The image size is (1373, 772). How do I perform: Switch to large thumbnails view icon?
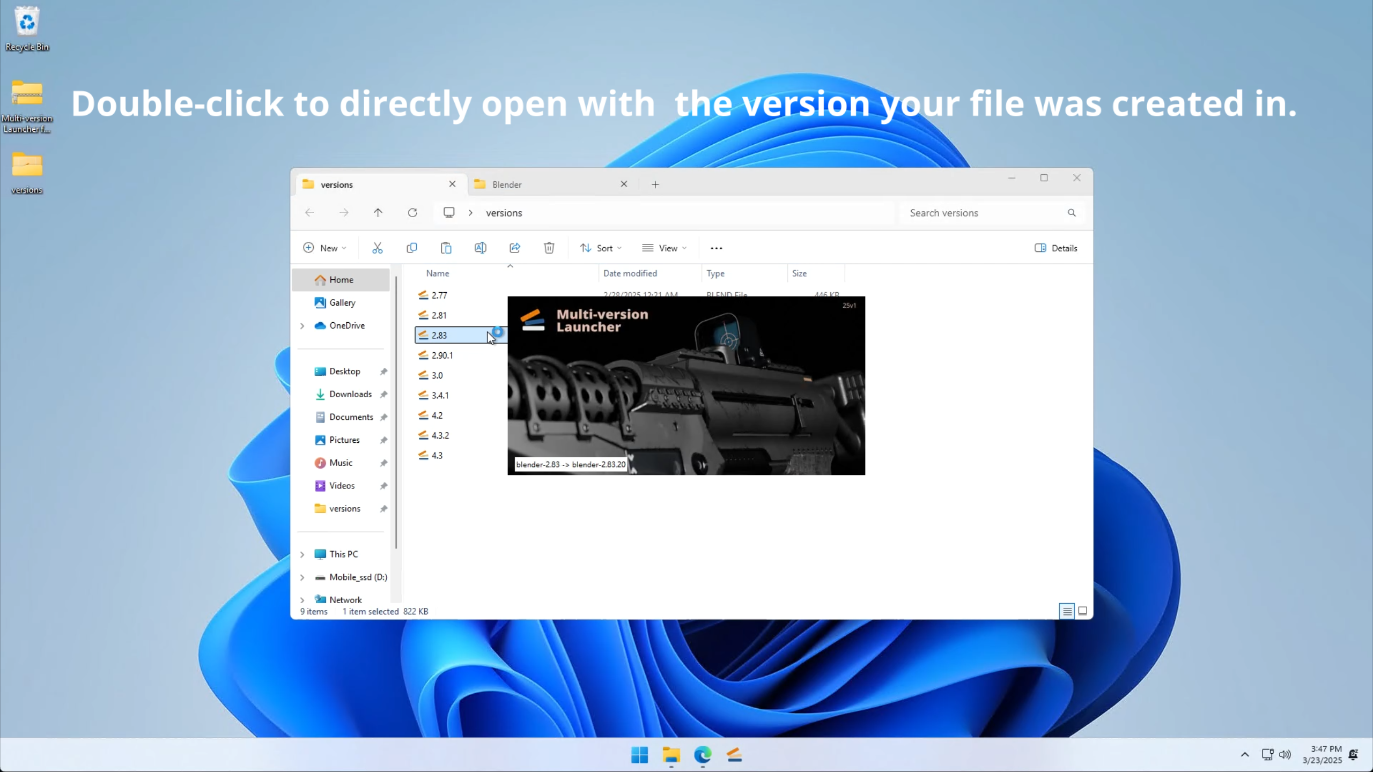click(x=1083, y=611)
